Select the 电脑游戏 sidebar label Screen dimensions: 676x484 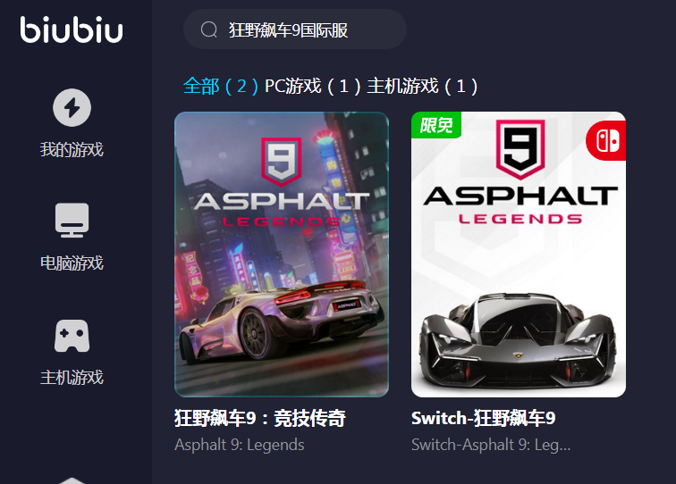(72, 263)
